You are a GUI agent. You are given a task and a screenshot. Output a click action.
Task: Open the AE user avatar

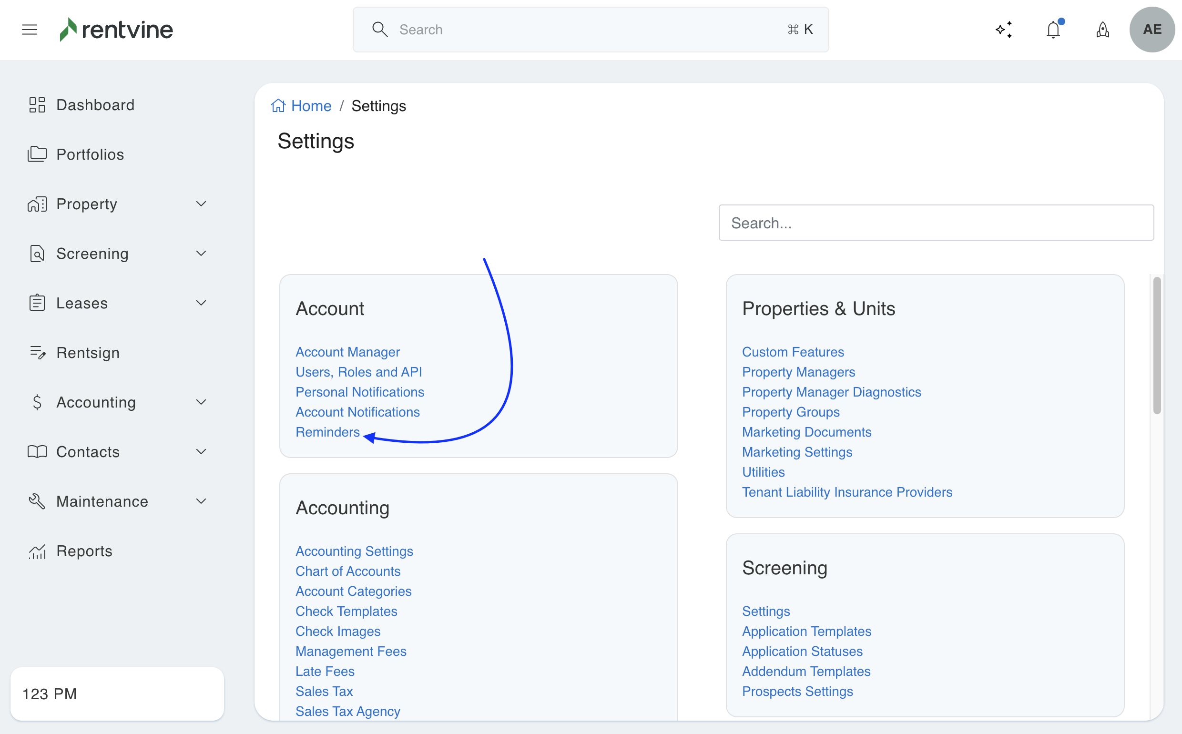[1152, 30]
